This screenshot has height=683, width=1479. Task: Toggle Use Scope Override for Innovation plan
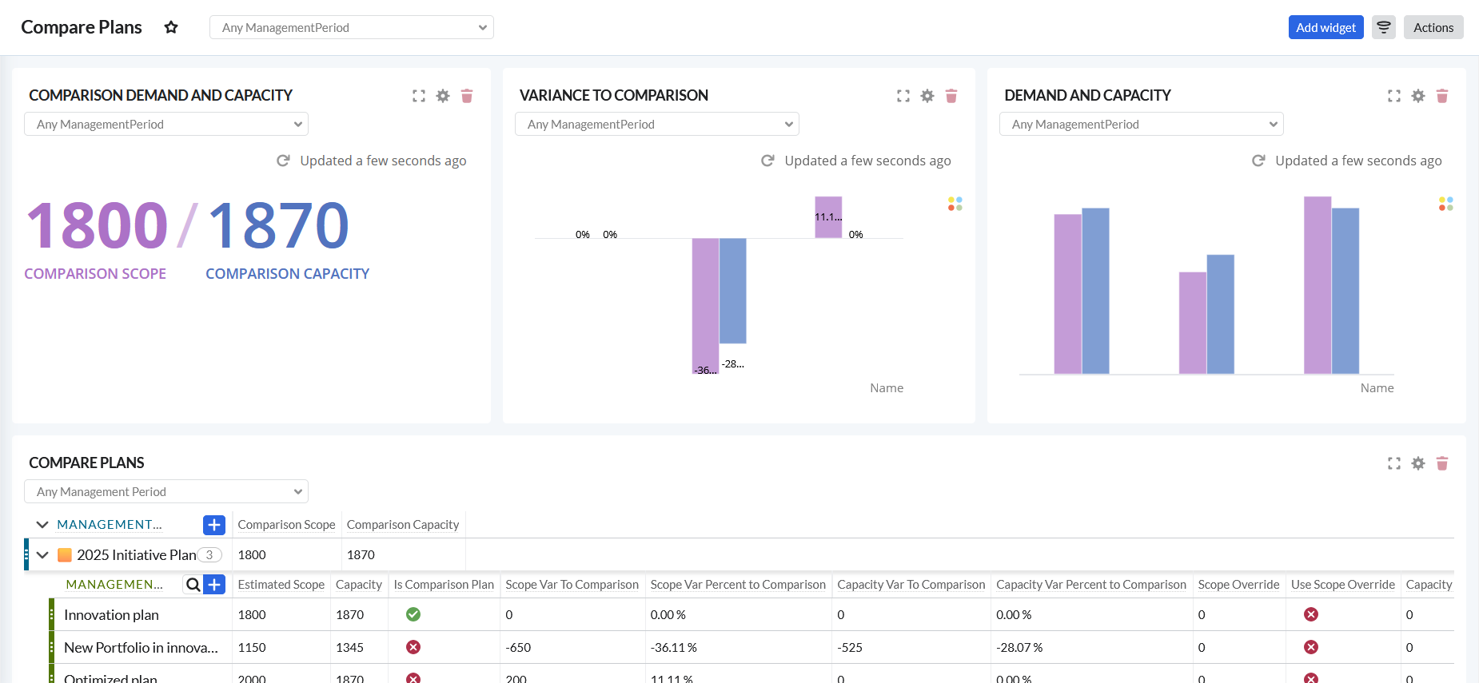[x=1311, y=614]
